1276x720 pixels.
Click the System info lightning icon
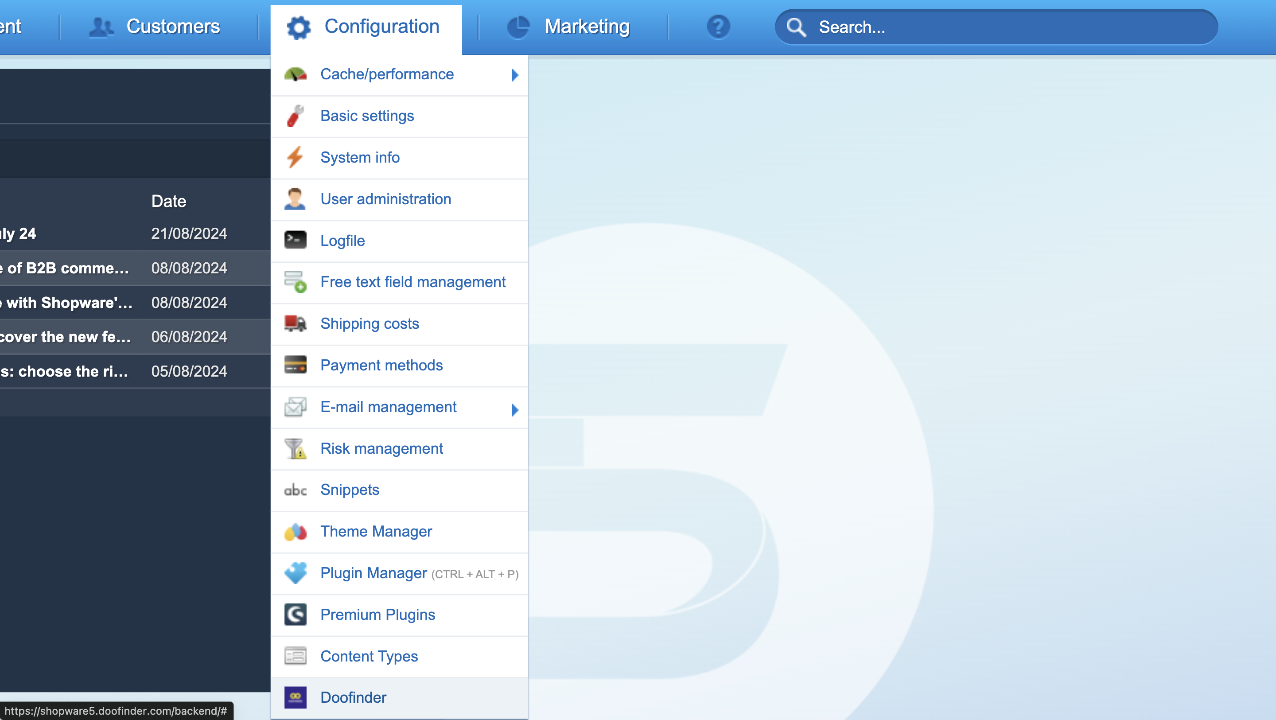[295, 158]
